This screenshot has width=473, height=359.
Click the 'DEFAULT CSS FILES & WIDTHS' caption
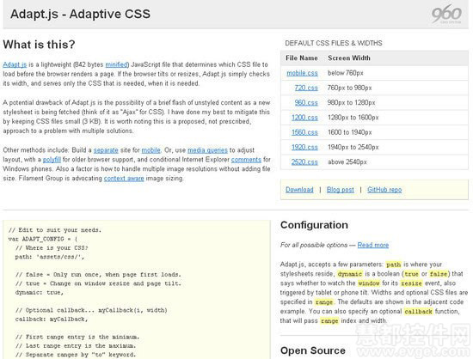coord(334,43)
